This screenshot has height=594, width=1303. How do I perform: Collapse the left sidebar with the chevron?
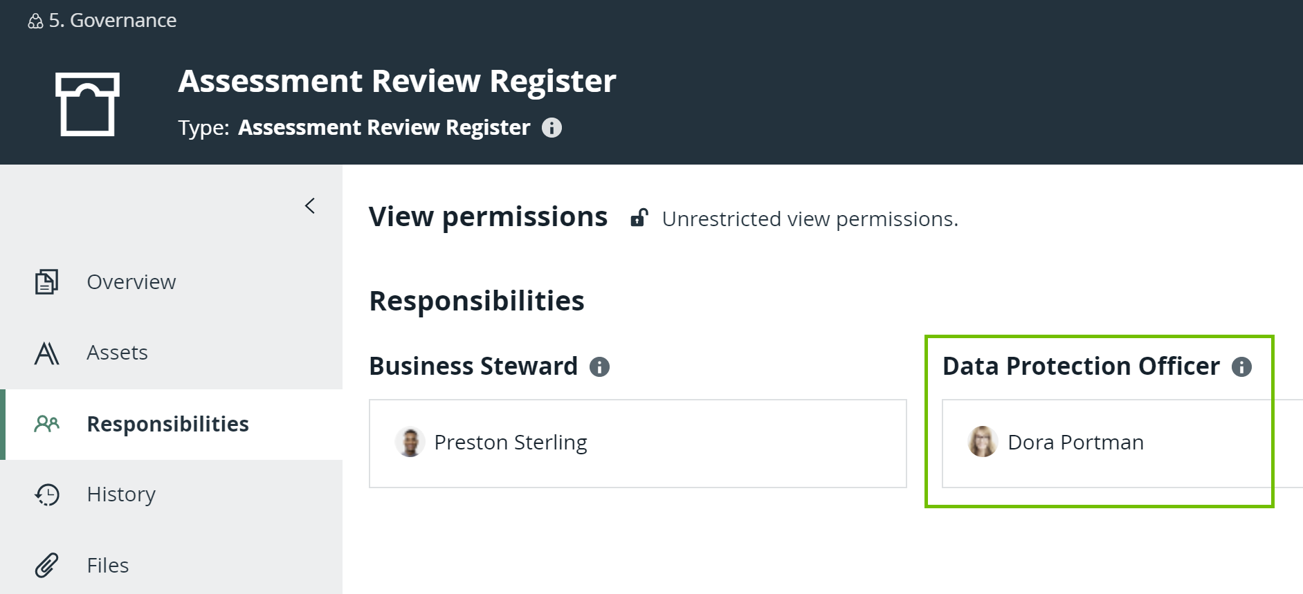coord(309,205)
